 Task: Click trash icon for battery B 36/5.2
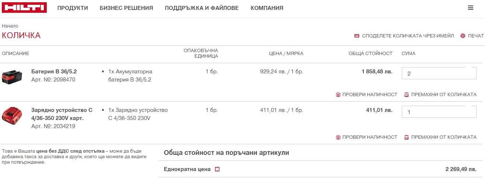click(407, 95)
